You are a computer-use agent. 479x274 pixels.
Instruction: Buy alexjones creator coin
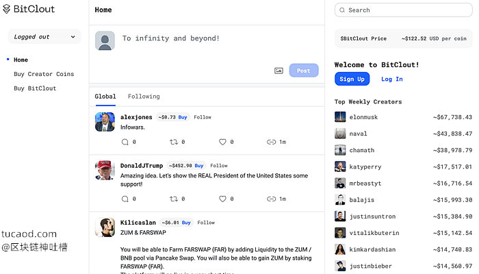tap(183, 117)
